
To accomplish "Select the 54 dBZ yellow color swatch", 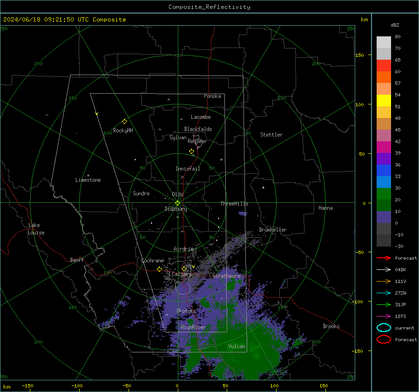I will tap(384, 100).
